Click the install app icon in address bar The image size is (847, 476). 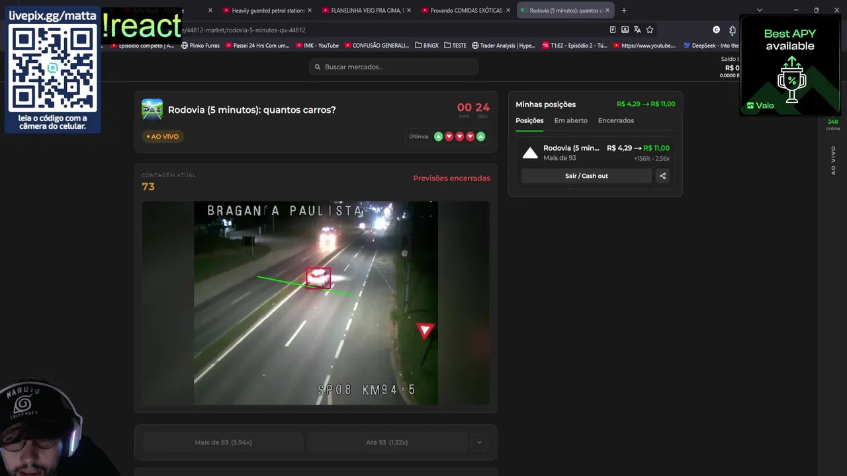[625, 30]
